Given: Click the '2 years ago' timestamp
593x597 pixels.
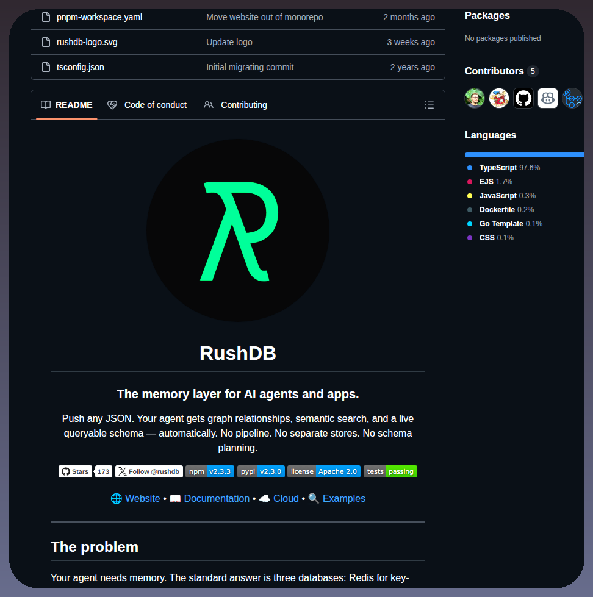Looking at the screenshot, I should click(x=412, y=67).
